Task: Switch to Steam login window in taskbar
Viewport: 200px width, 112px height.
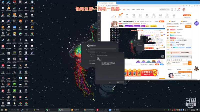Action: [26, 110]
